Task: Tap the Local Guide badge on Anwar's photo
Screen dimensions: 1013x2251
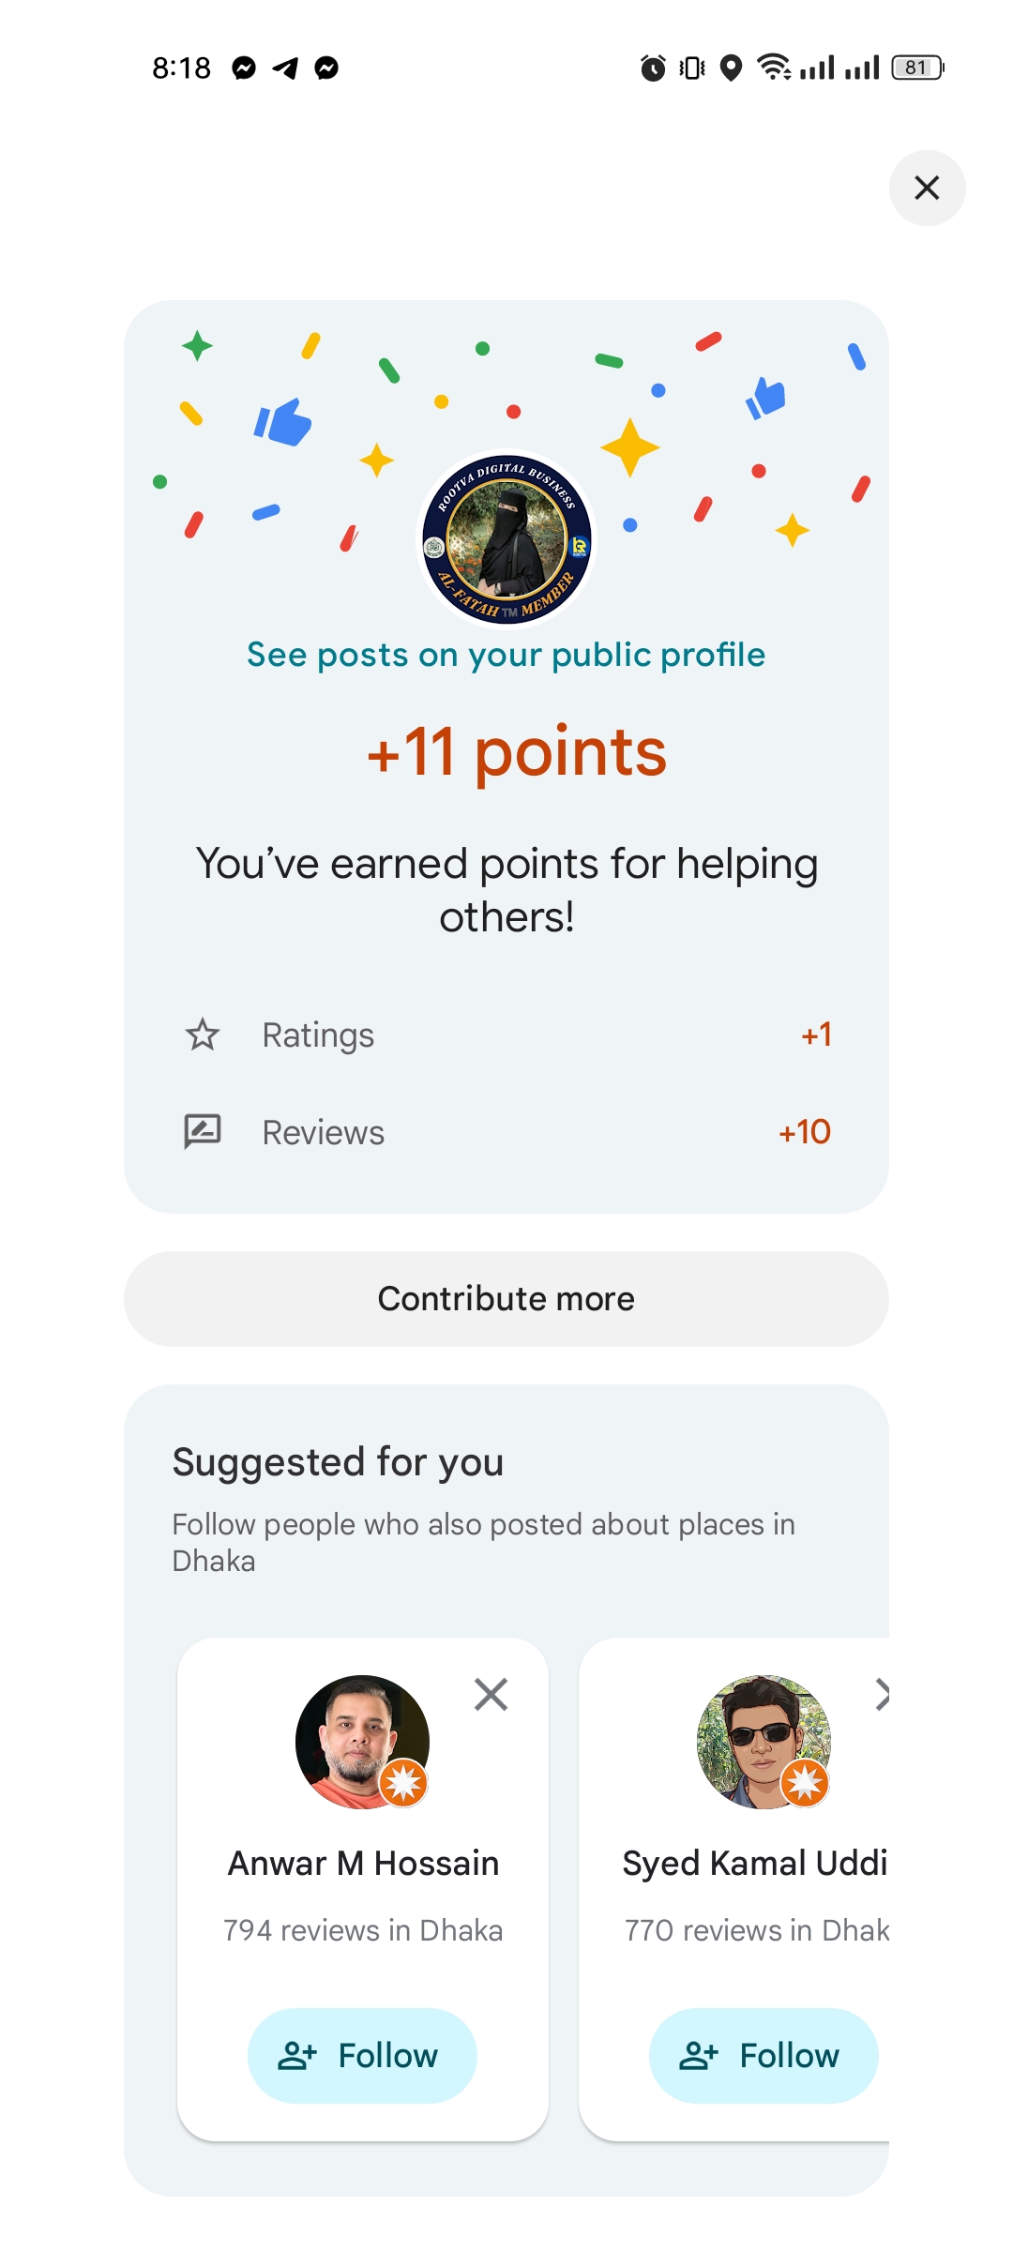Action: (x=404, y=1783)
